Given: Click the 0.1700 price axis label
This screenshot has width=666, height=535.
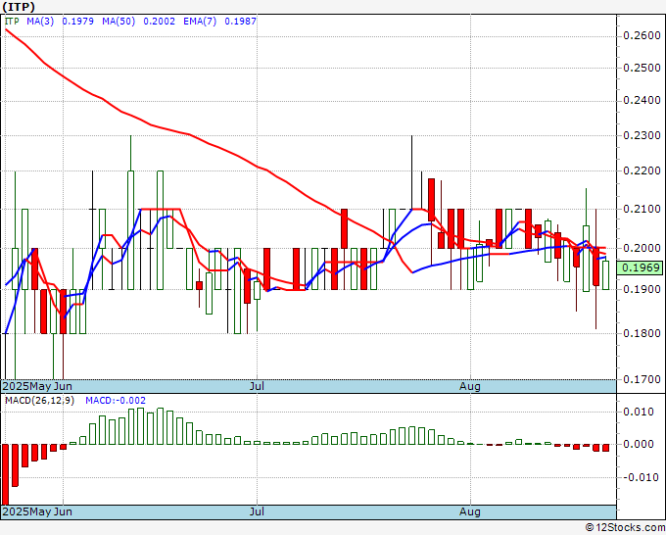Looking at the screenshot, I should coord(642,379).
